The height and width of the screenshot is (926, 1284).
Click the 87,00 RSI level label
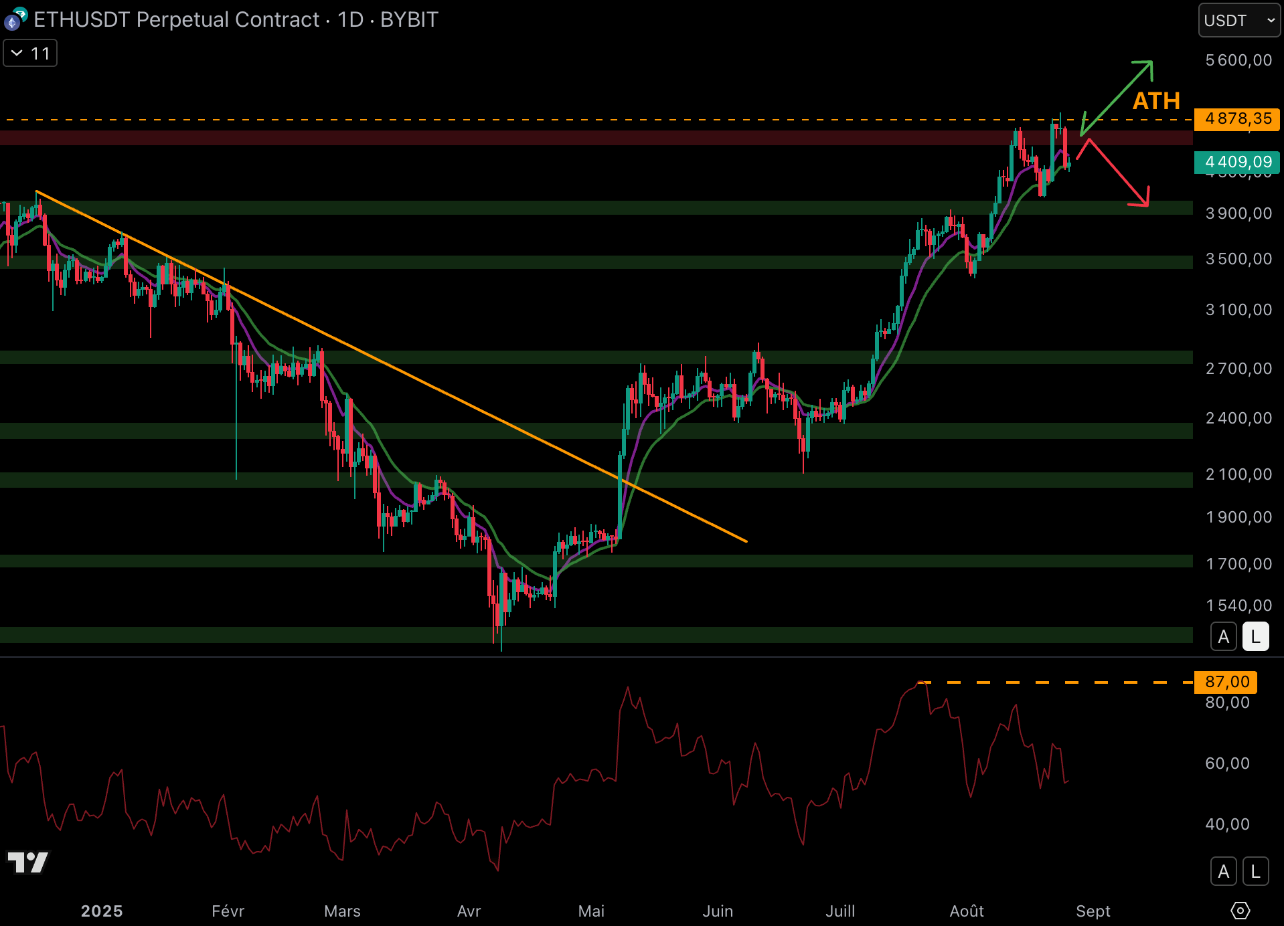(1226, 682)
